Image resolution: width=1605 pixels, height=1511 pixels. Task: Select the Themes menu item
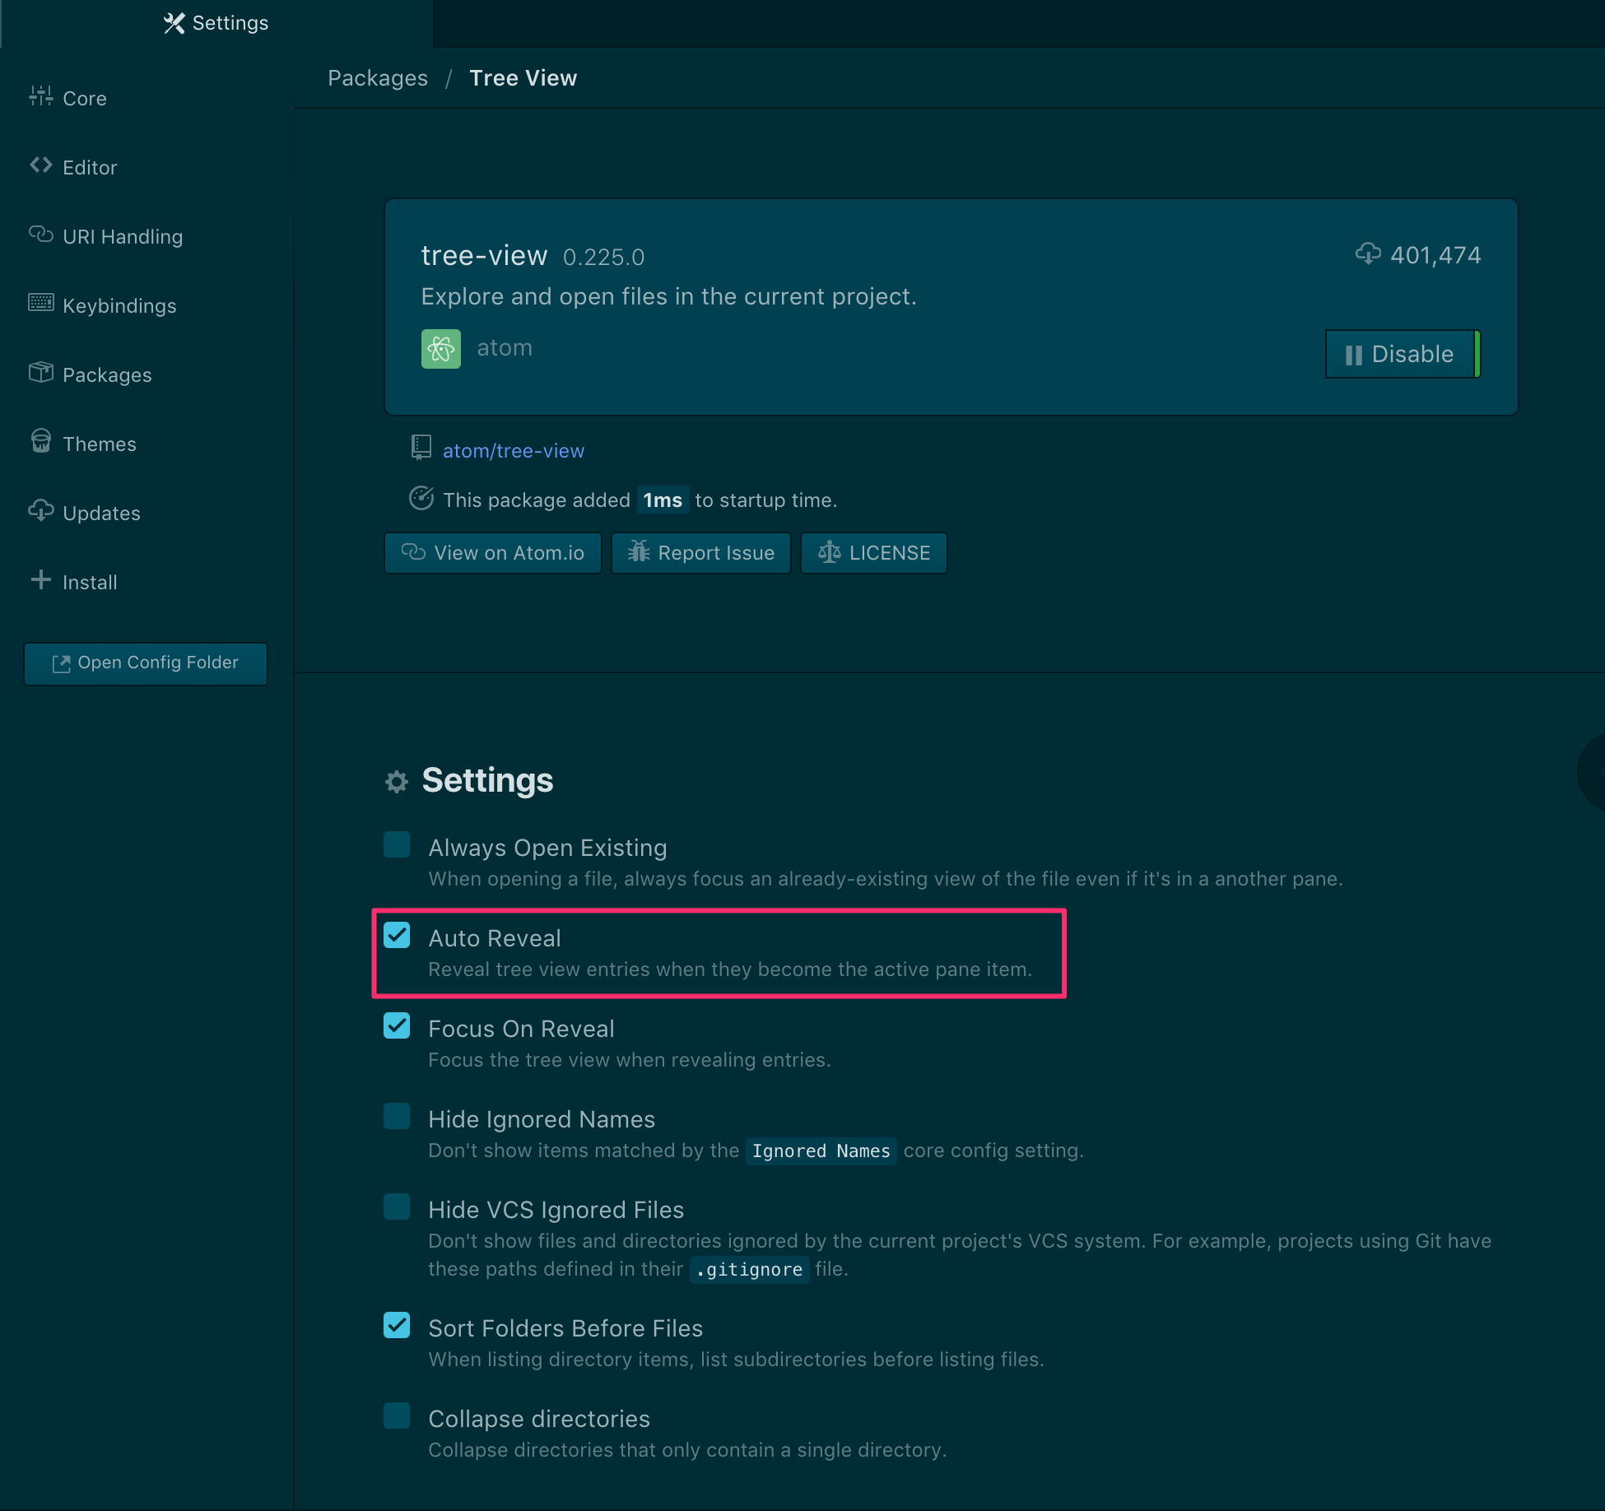pyautogui.click(x=100, y=443)
